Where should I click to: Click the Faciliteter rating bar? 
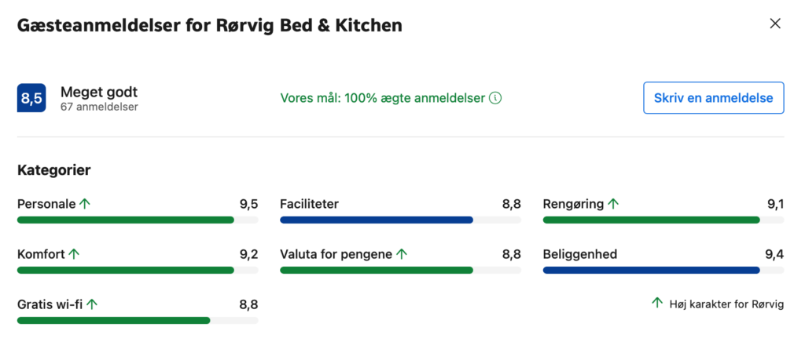pyautogui.click(x=400, y=220)
